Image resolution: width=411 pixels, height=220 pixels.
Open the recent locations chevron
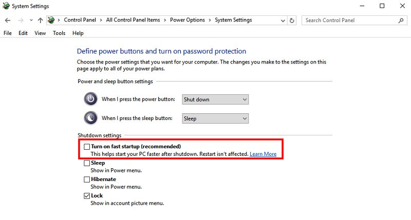tap(31, 20)
